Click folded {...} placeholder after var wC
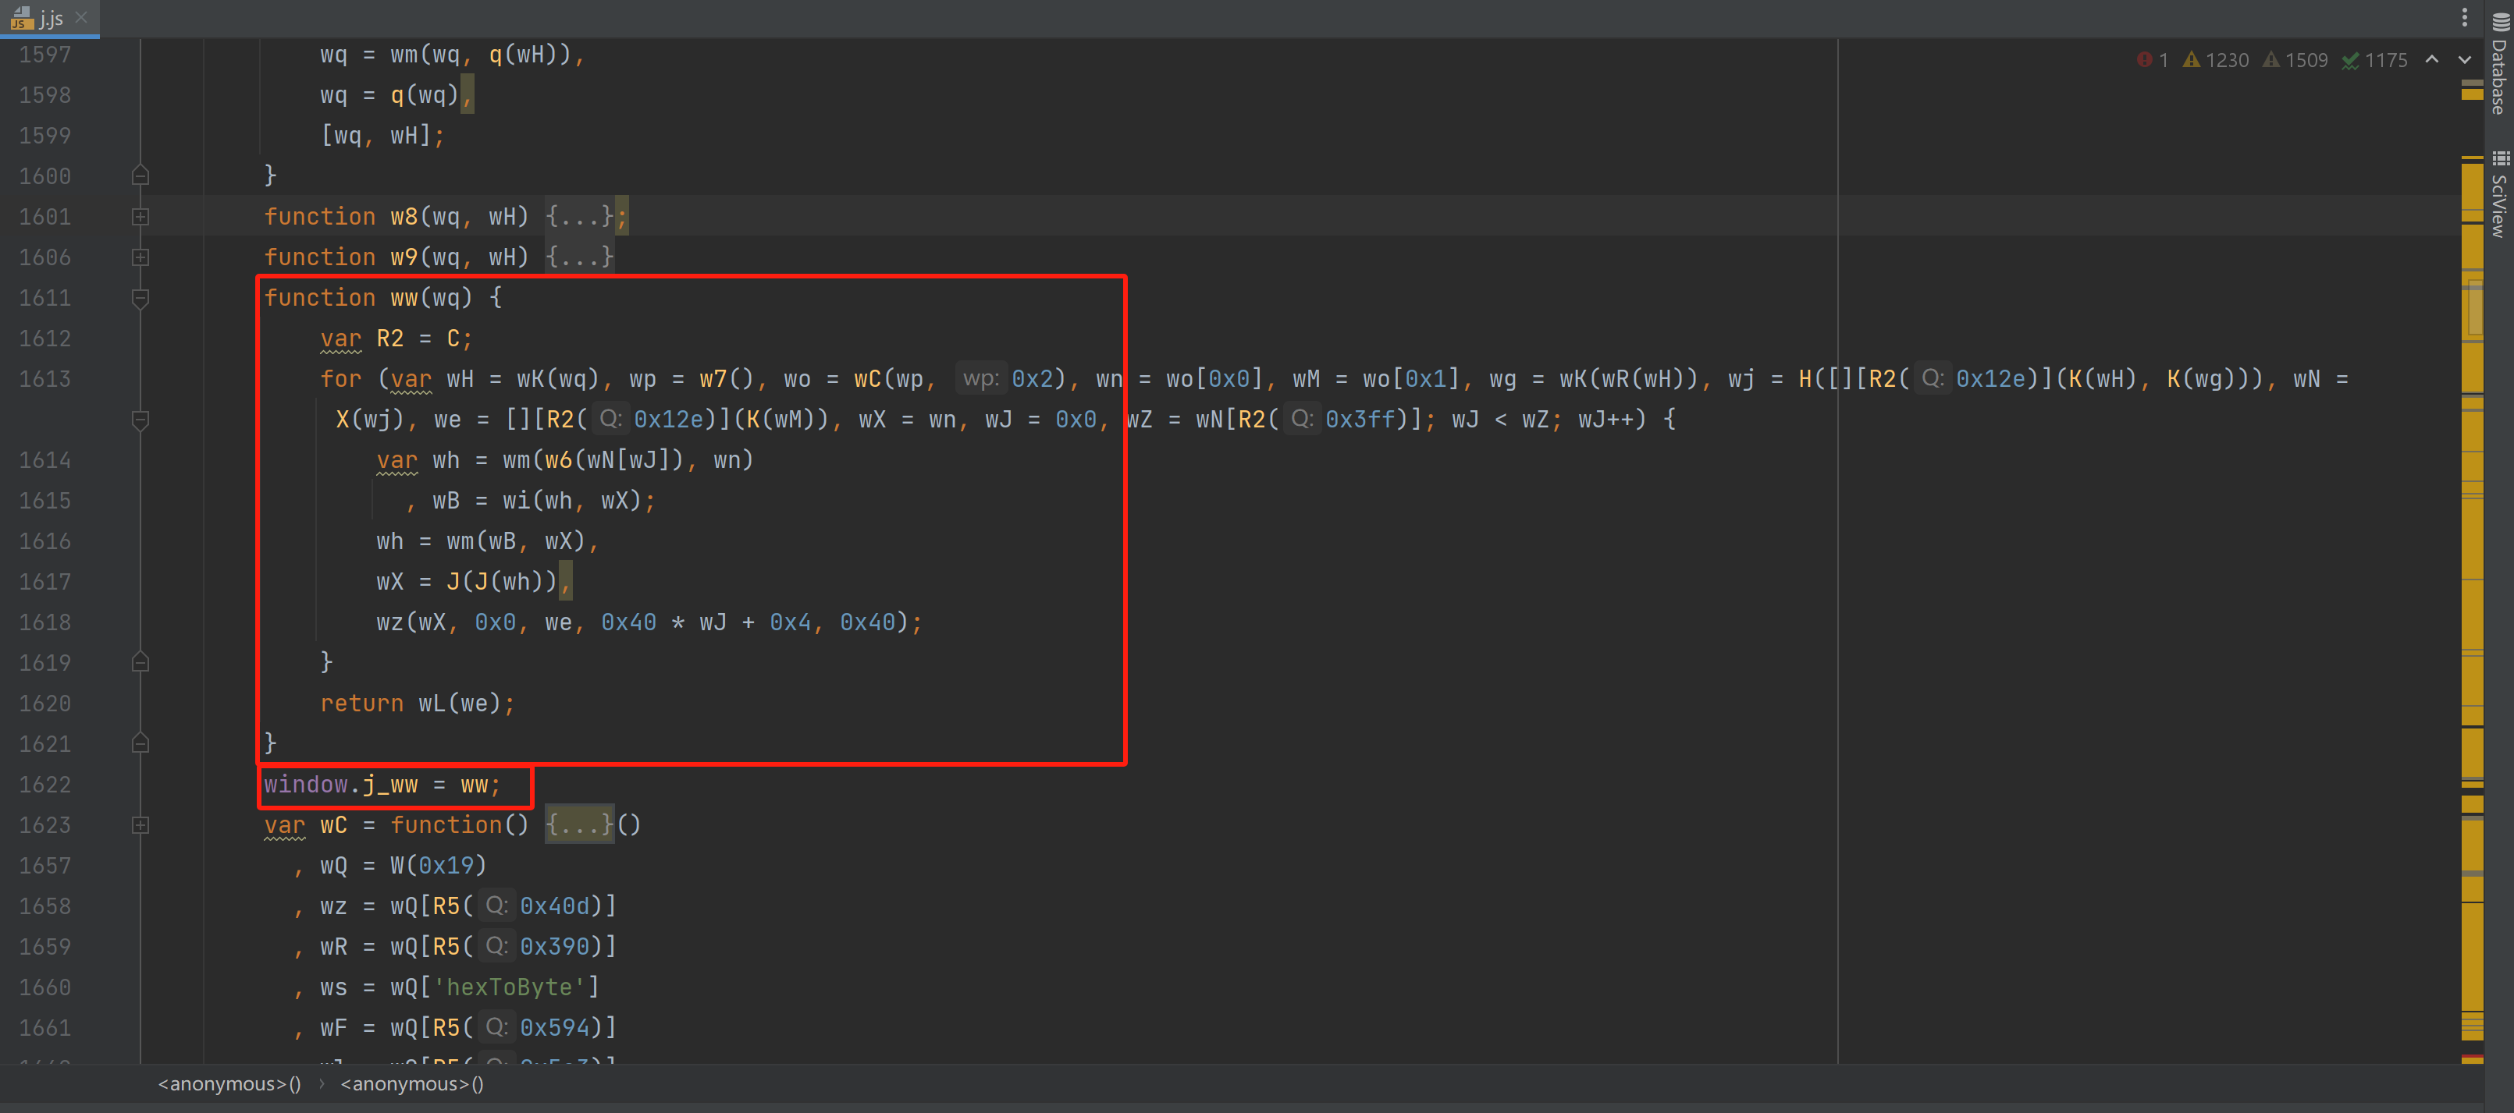Image resolution: width=2514 pixels, height=1113 pixels. pos(580,825)
